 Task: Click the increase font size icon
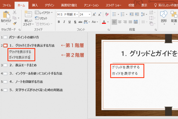tap(94, 14)
